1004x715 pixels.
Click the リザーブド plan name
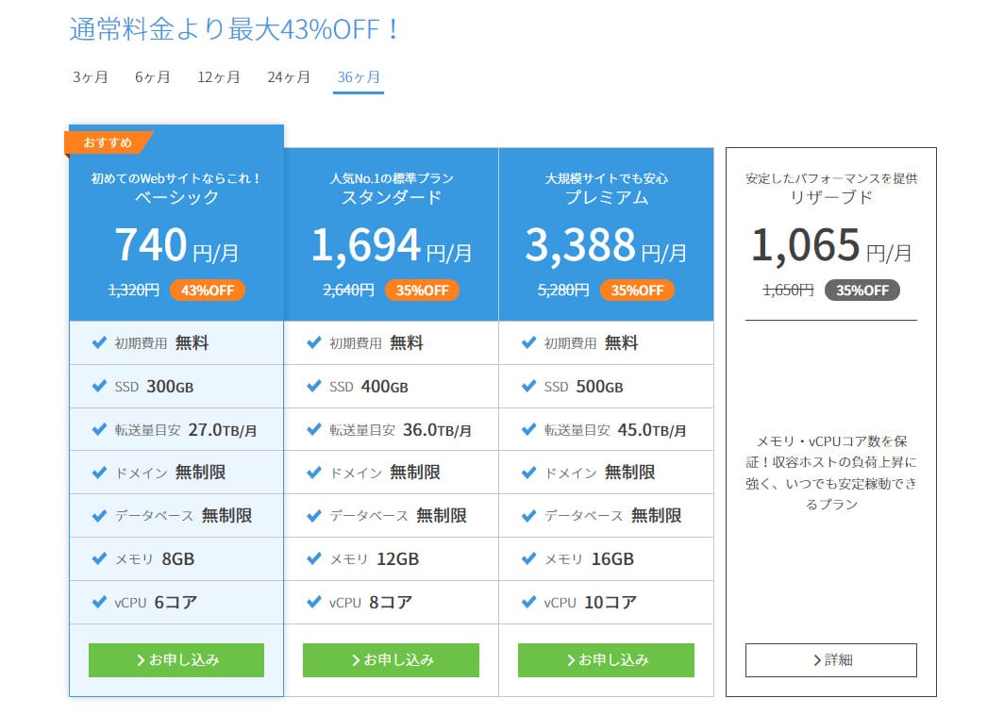[x=831, y=197]
